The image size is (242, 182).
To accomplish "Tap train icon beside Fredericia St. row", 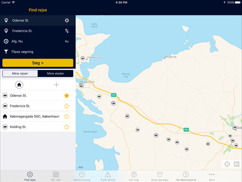I will click(5, 106).
